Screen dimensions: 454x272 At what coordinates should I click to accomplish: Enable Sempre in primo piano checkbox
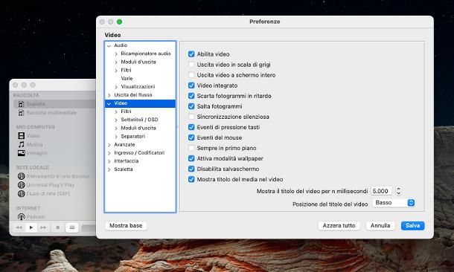coord(191,148)
